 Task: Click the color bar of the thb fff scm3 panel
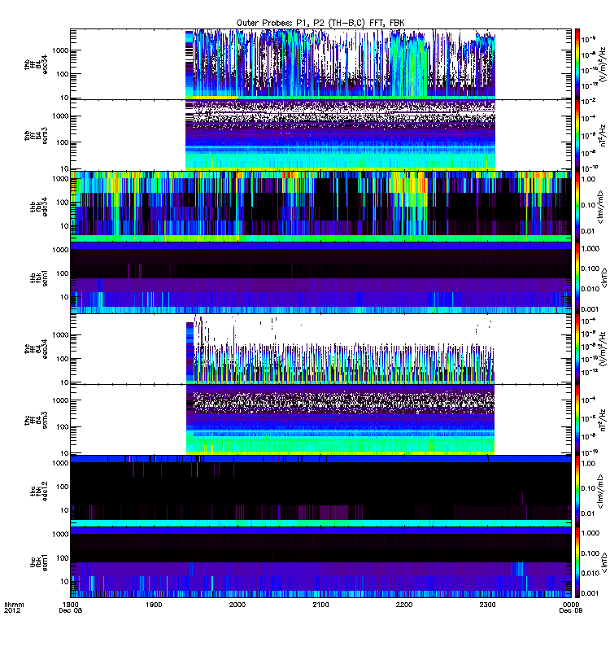pos(577,135)
